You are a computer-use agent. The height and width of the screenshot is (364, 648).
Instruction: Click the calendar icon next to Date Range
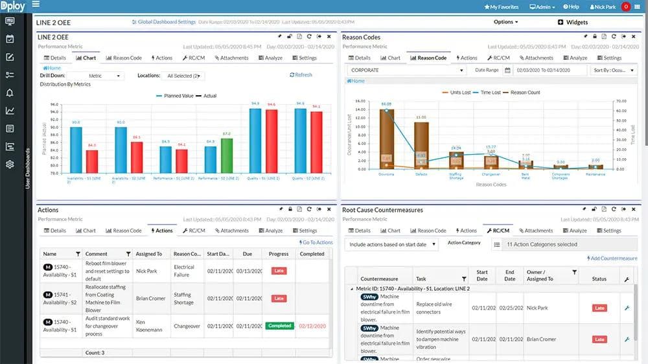(x=508, y=70)
